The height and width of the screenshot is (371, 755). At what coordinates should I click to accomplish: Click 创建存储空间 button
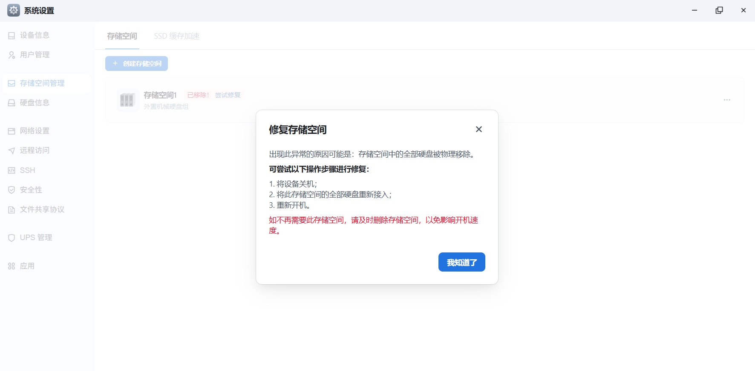click(136, 63)
